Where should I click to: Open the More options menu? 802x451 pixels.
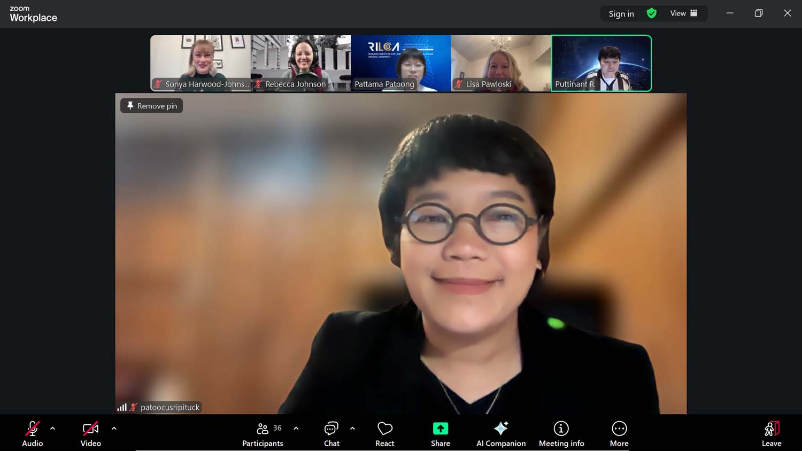[619, 433]
